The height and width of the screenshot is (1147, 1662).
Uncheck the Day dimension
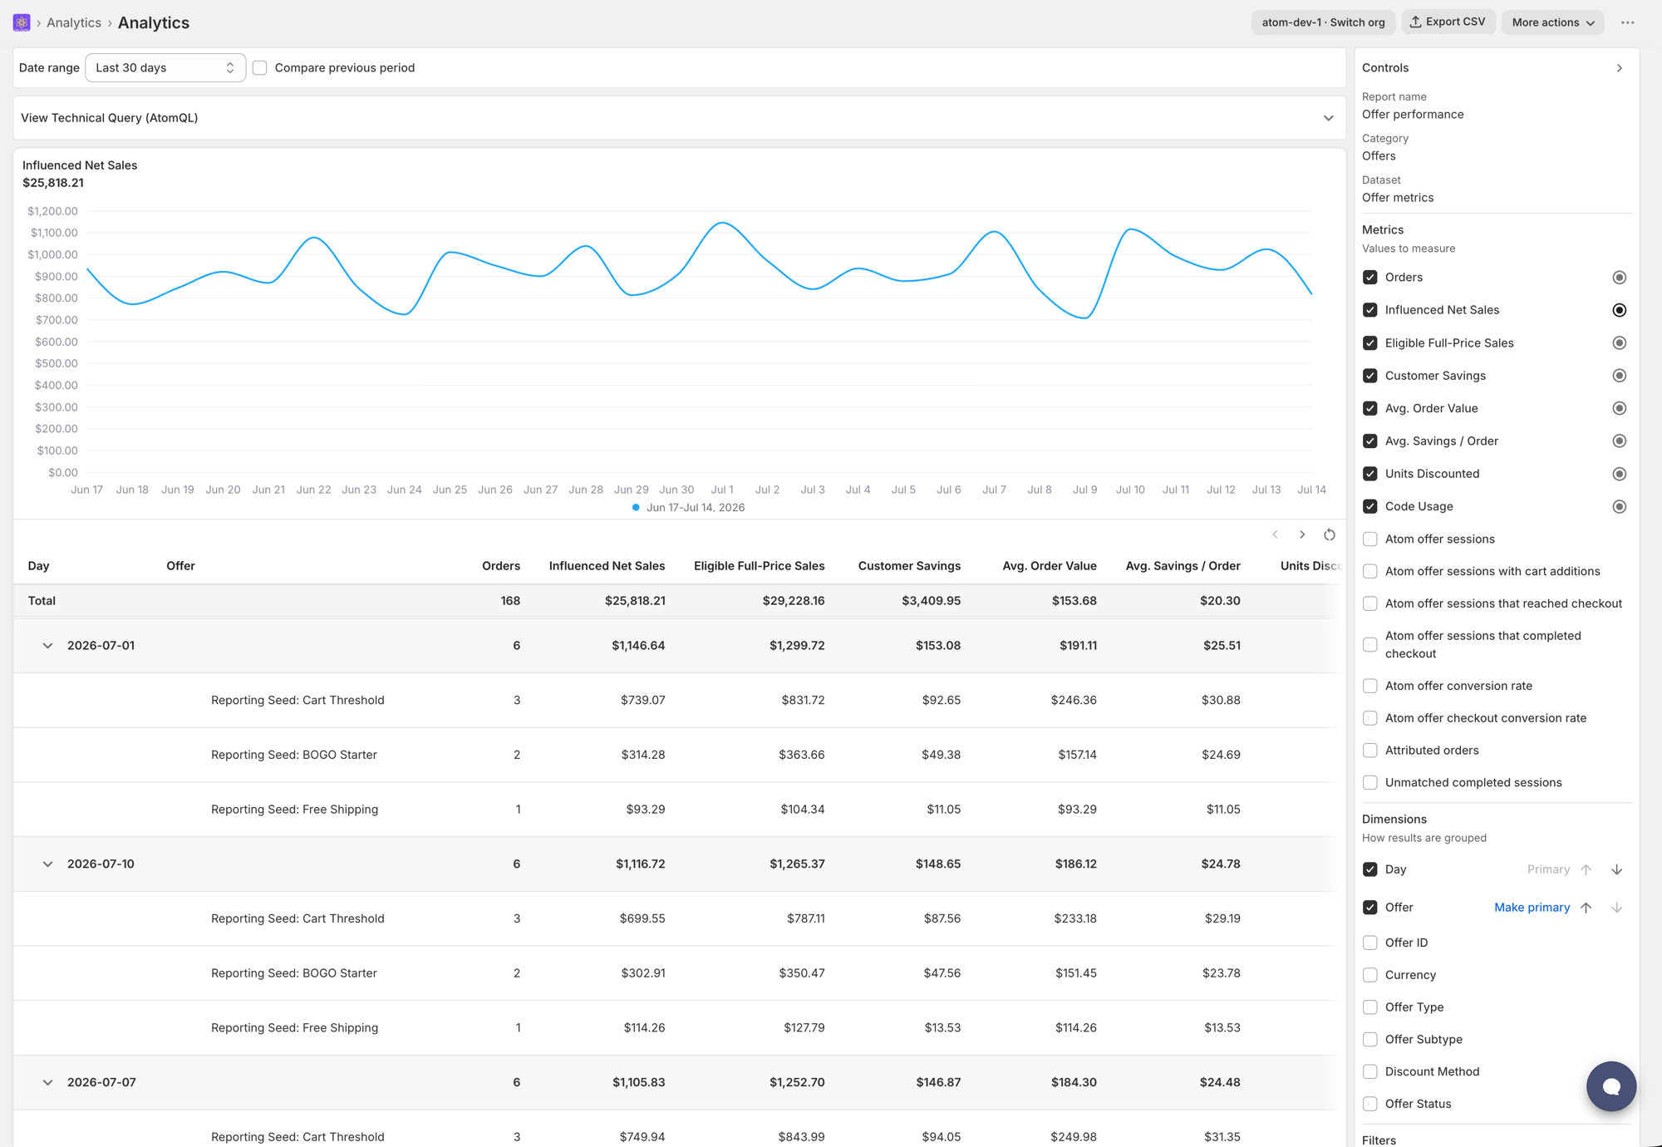[x=1370, y=869]
